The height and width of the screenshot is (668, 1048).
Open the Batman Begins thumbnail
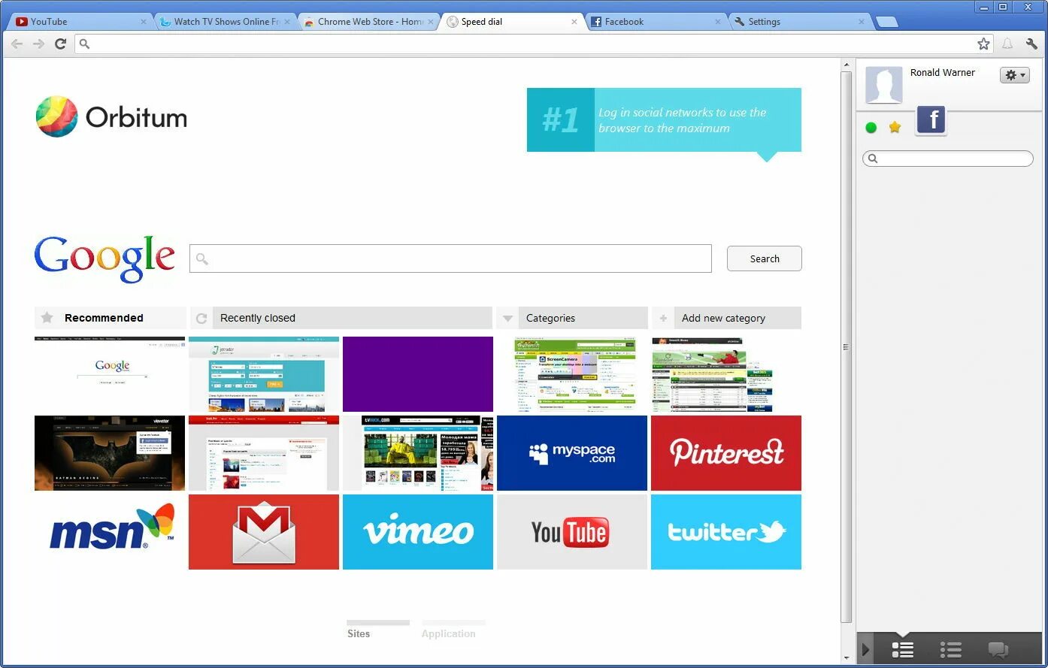pos(110,453)
